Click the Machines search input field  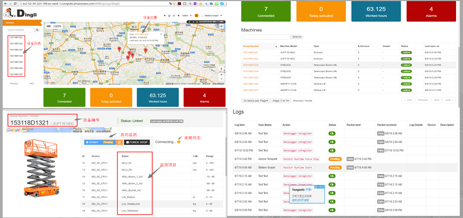265,37
